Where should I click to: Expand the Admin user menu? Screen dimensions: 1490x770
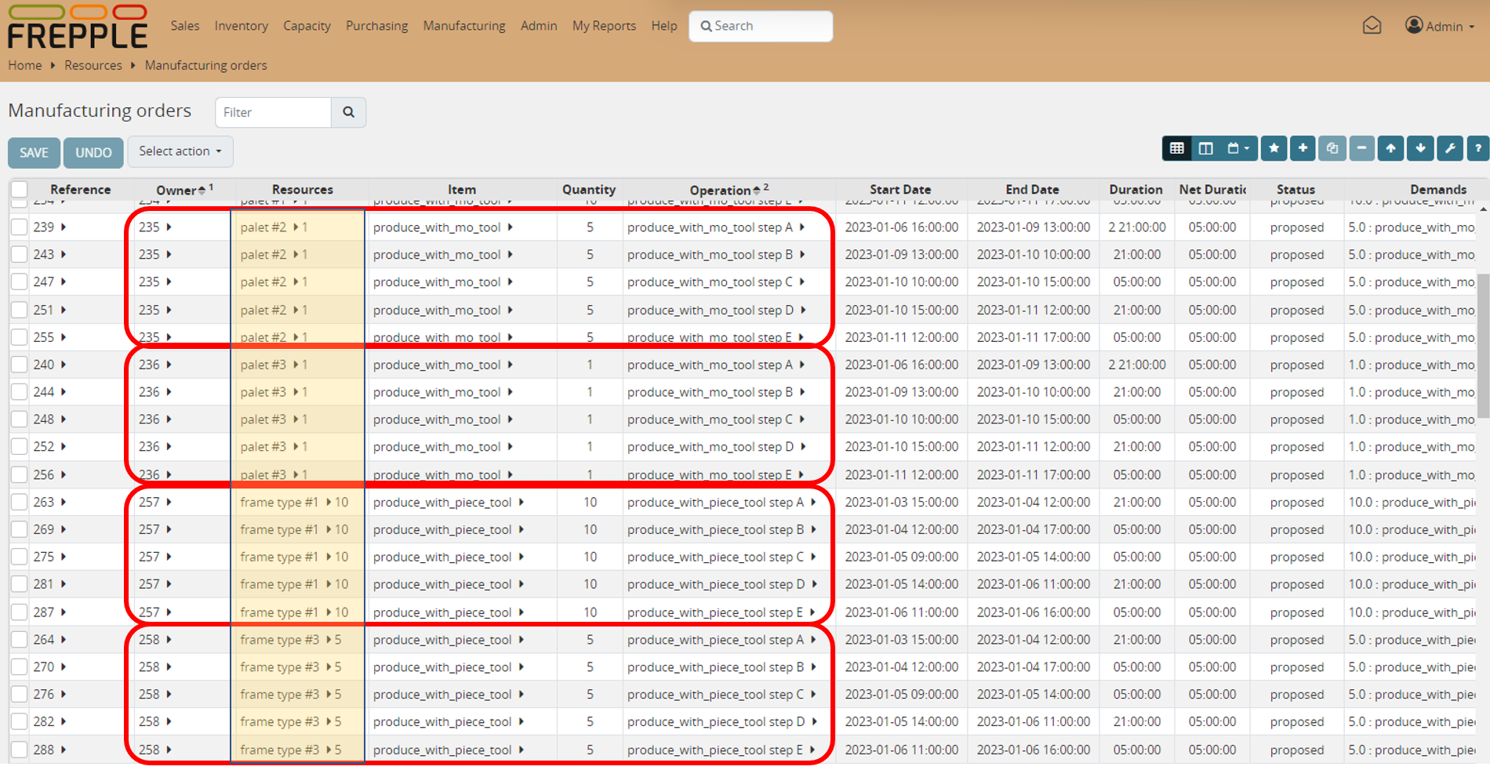[1440, 26]
